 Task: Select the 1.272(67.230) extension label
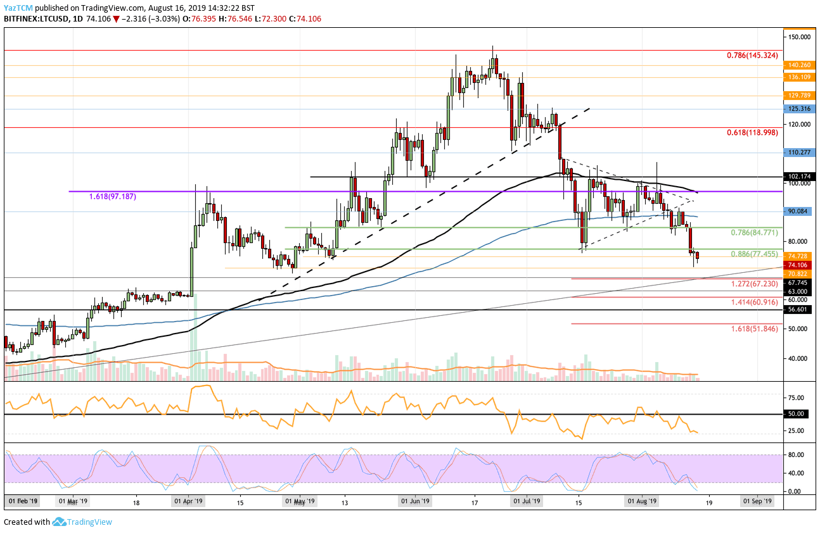pos(755,285)
